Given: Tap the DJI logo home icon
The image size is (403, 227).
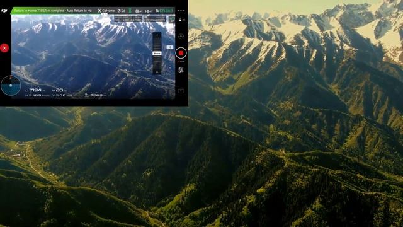Looking at the screenshot, I should (x=4, y=11).
